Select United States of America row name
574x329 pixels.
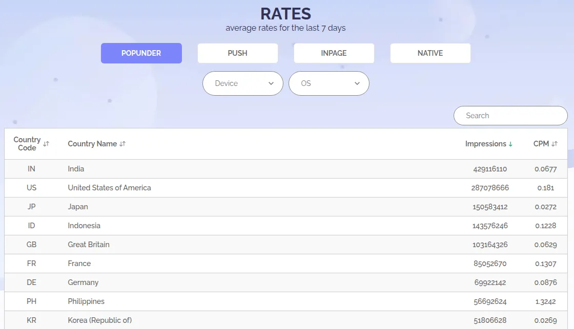(x=109, y=188)
